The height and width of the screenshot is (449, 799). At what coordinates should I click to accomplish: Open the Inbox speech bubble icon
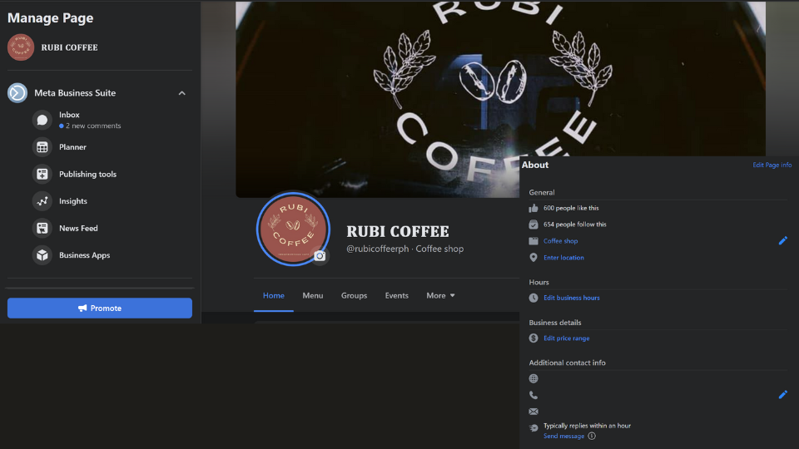point(42,120)
